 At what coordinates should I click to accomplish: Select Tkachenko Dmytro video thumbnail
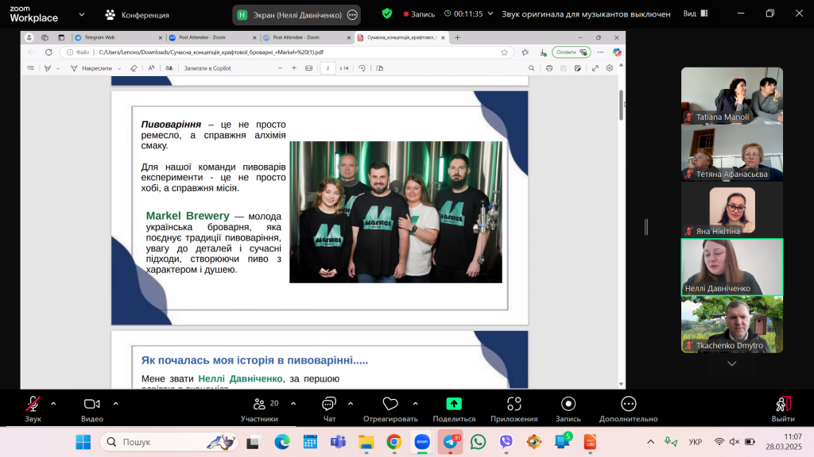732,325
